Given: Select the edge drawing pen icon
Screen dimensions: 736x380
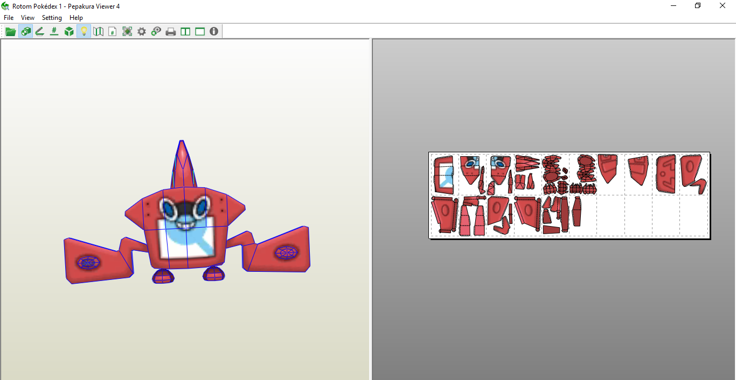Looking at the screenshot, I should [x=40, y=31].
